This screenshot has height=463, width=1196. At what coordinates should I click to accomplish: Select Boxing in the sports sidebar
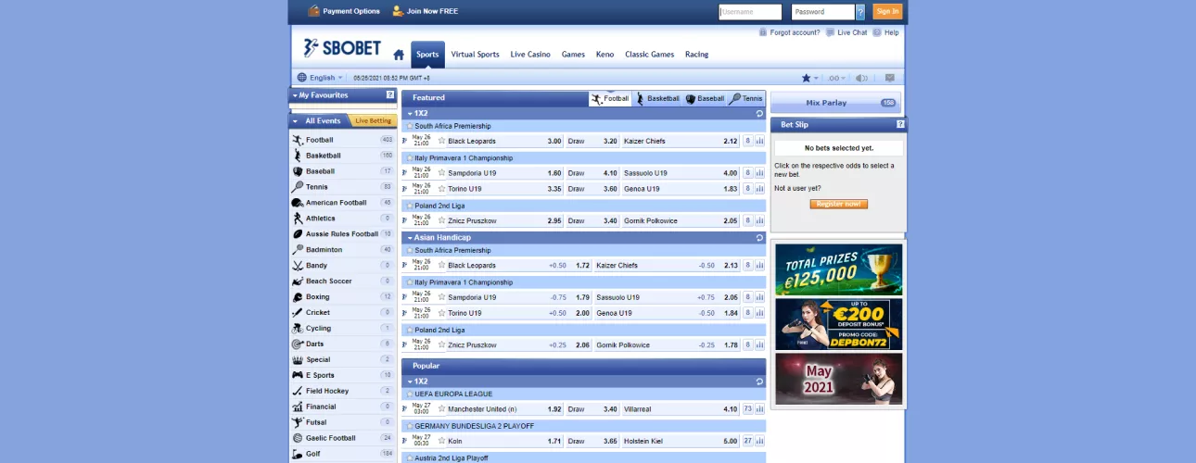(x=342, y=297)
